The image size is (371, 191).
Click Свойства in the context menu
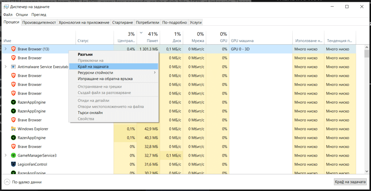click(x=113, y=119)
